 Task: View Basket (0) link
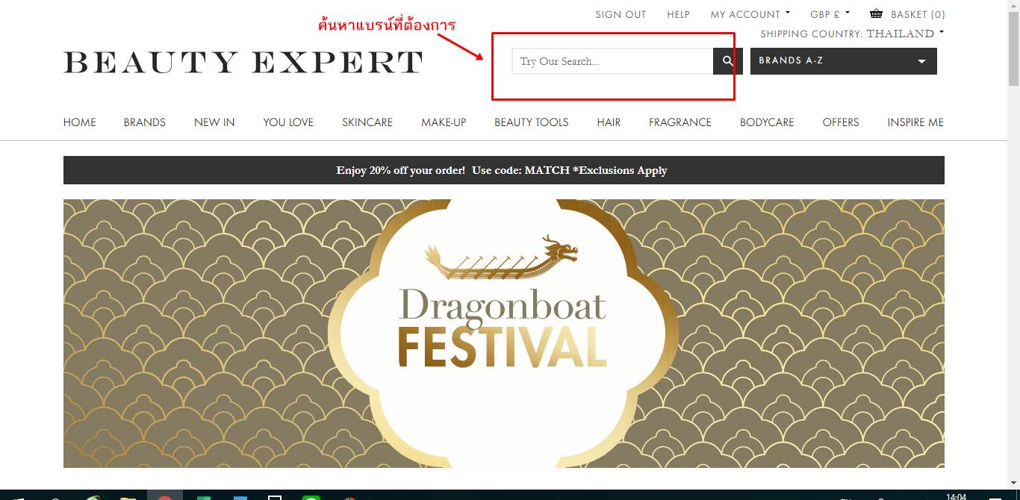[x=918, y=14]
